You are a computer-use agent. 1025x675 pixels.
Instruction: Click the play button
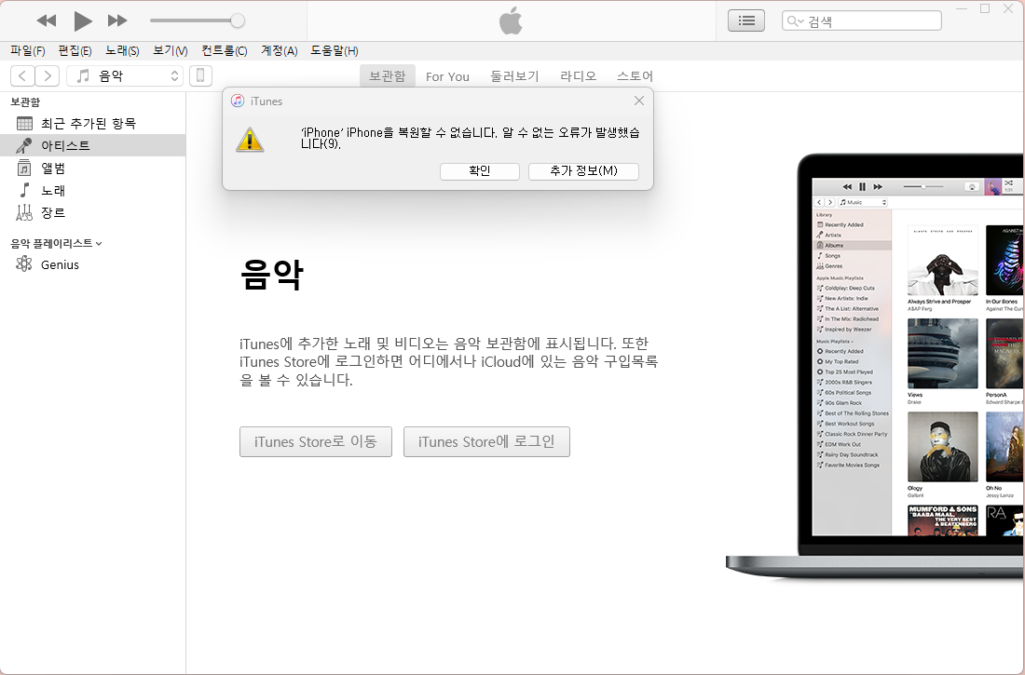82,20
